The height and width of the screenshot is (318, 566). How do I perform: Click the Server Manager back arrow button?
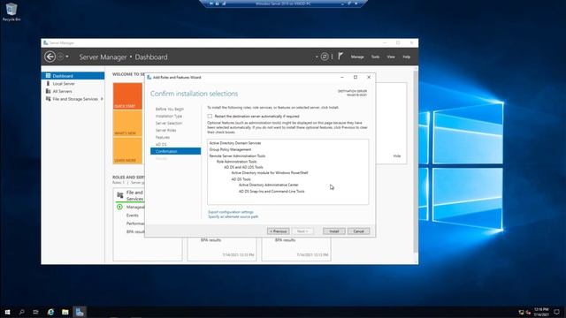[50, 57]
